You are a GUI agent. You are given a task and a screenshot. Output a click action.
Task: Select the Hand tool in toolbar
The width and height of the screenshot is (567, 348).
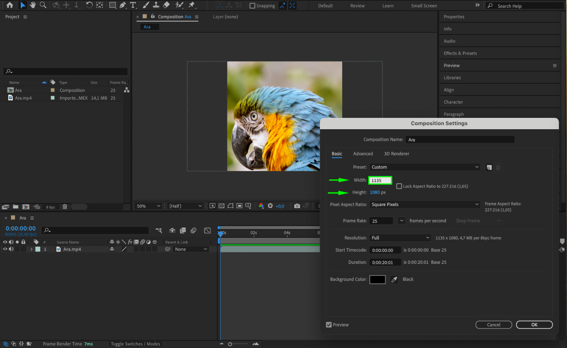click(x=33, y=5)
